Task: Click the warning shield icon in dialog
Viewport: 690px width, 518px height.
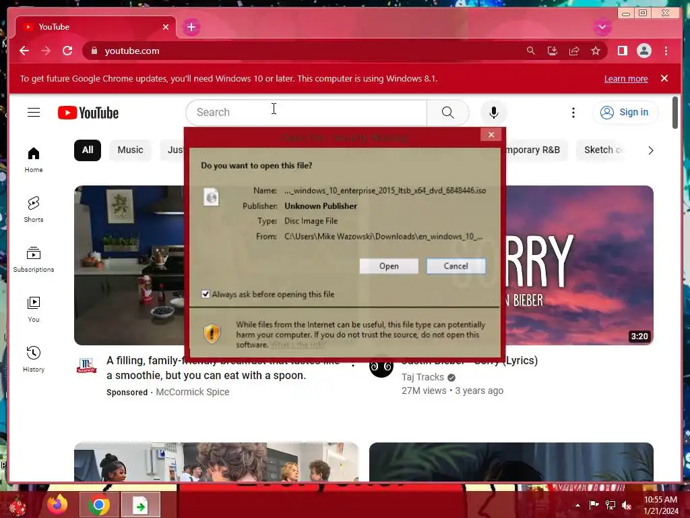Action: pyautogui.click(x=212, y=333)
